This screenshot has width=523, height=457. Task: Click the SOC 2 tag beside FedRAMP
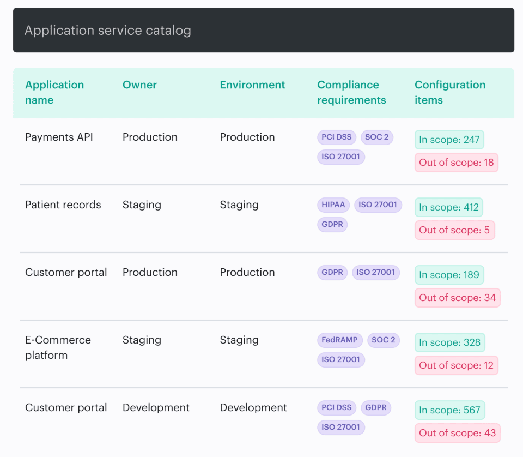pyautogui.click(x=384, y=340)
